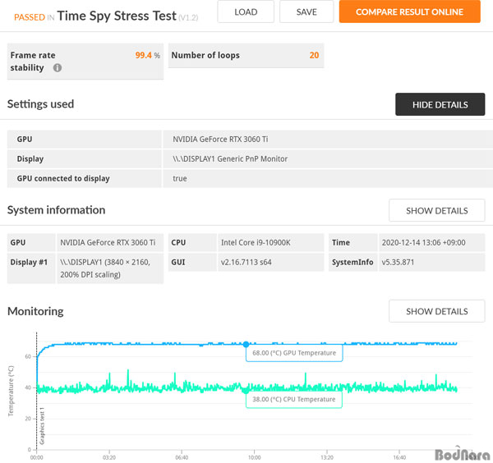
Task: Click the Frame rate stability value 99.4
Action: pos(143,55)
